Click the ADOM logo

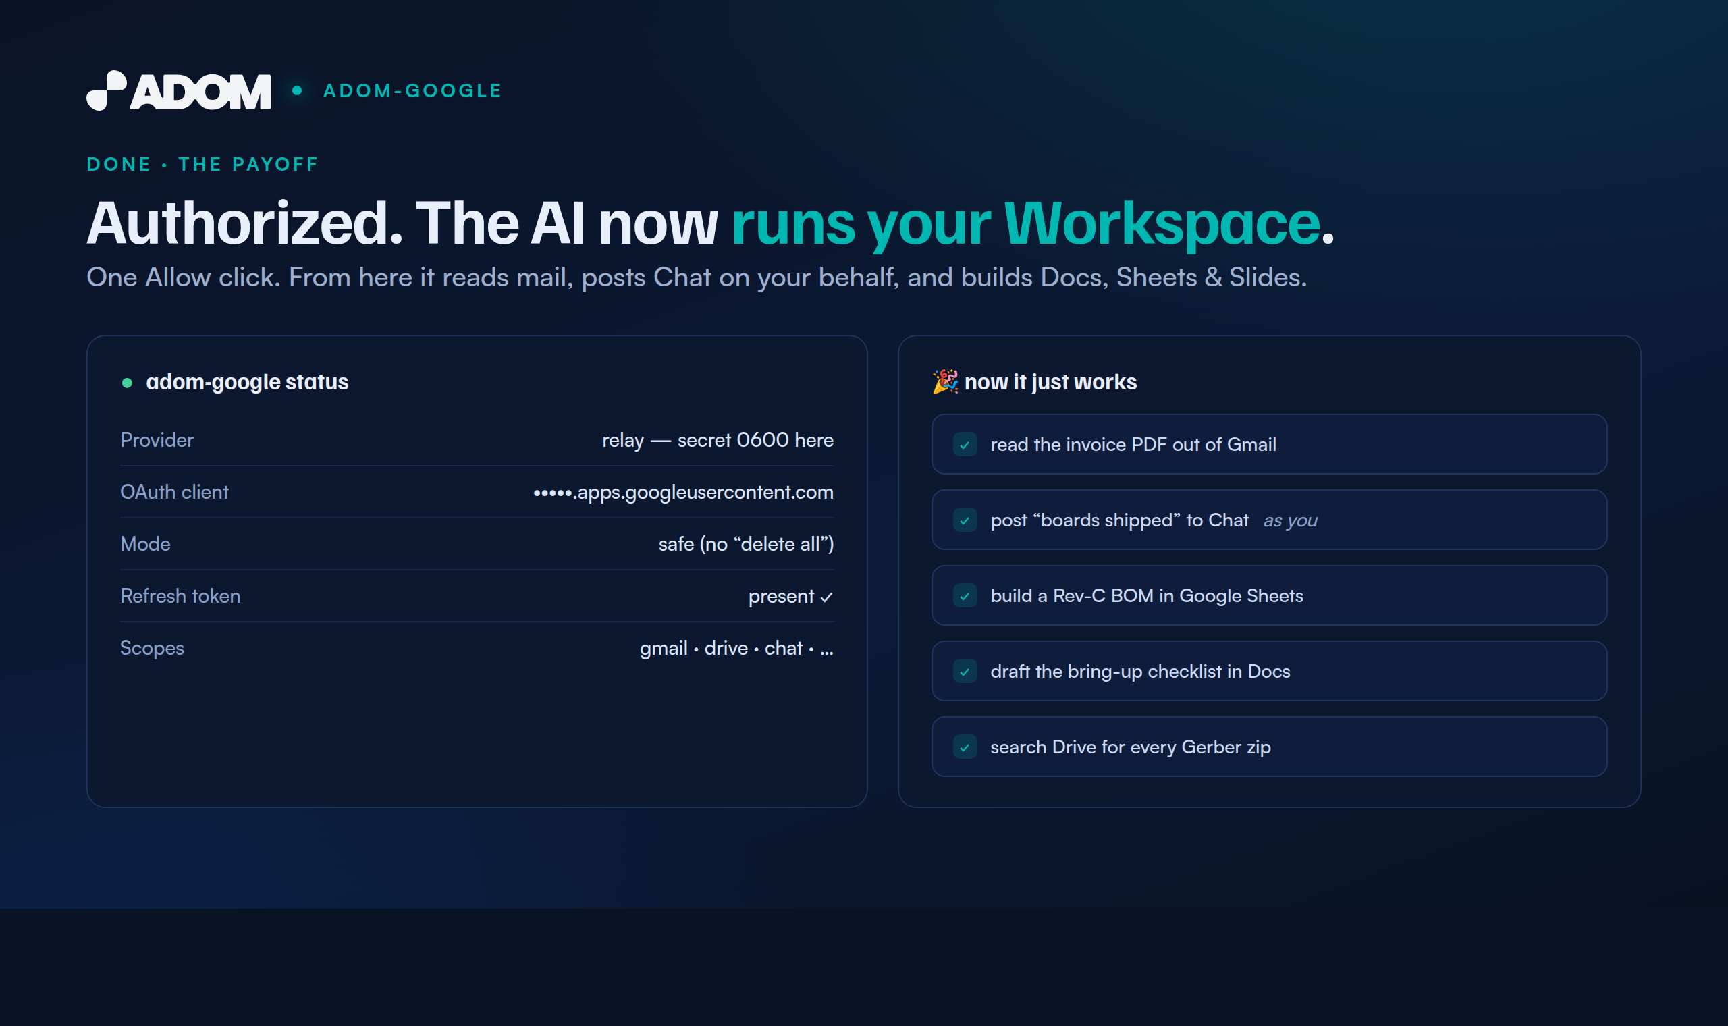[178, 90]
